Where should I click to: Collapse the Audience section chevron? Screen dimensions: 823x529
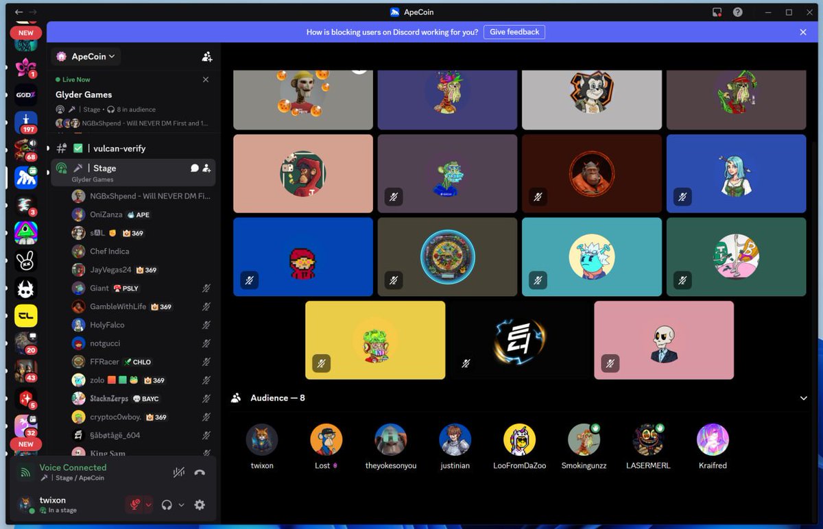pos(804,398)
